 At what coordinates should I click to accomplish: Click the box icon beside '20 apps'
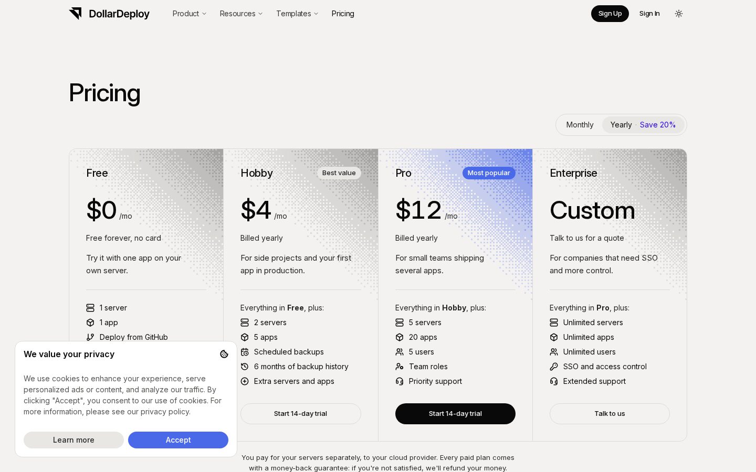coord(400,337)
